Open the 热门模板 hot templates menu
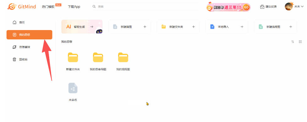The height and width of the screenshot is (122, 307). tap(48, 7)
